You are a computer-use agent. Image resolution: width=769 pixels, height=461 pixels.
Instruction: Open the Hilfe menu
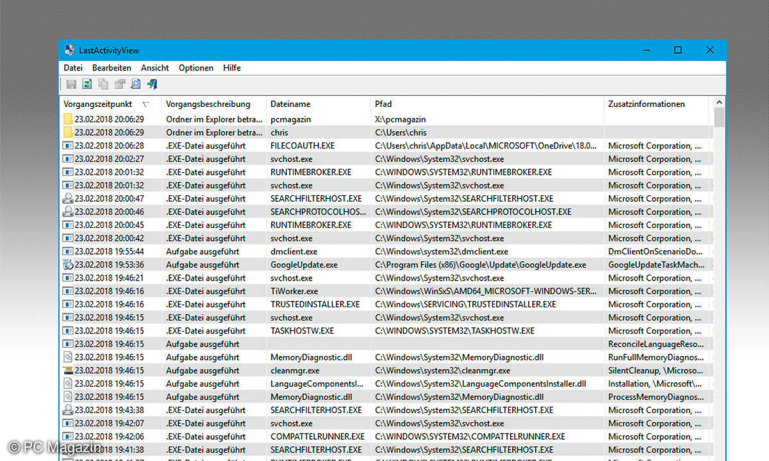coord(232,67)
